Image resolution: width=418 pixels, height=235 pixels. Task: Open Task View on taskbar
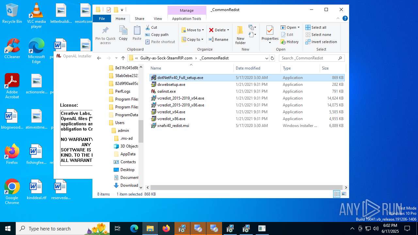(118, 228)
